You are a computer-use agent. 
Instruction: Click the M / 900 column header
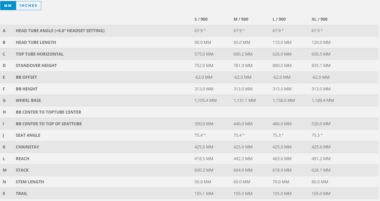click(x=241, y=19)
